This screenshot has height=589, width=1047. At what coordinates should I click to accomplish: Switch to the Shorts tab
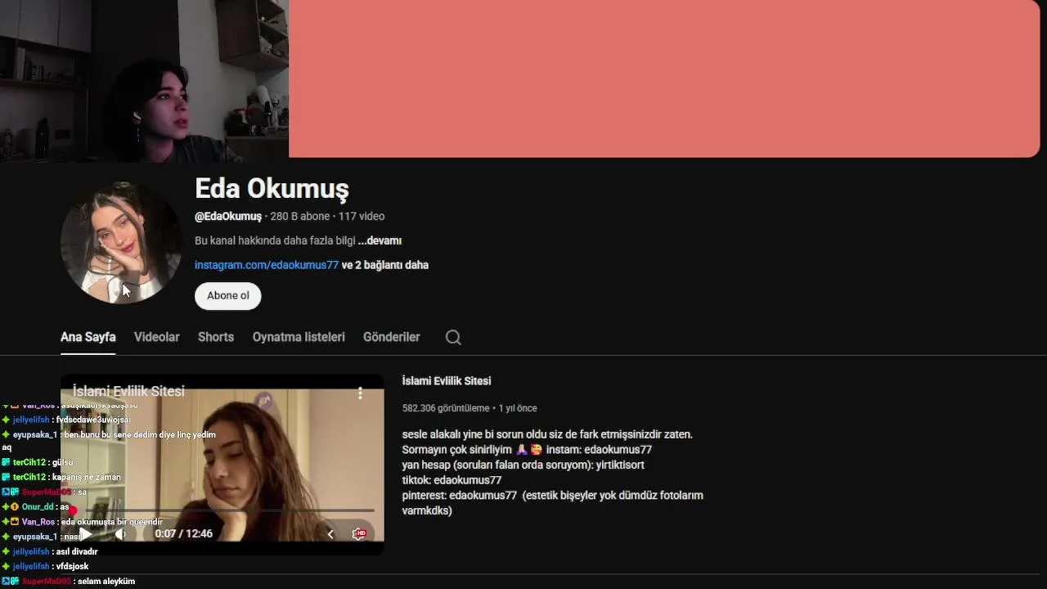216,337
